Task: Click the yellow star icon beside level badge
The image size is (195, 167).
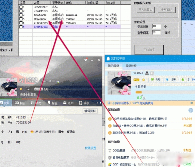Action: 144,79
